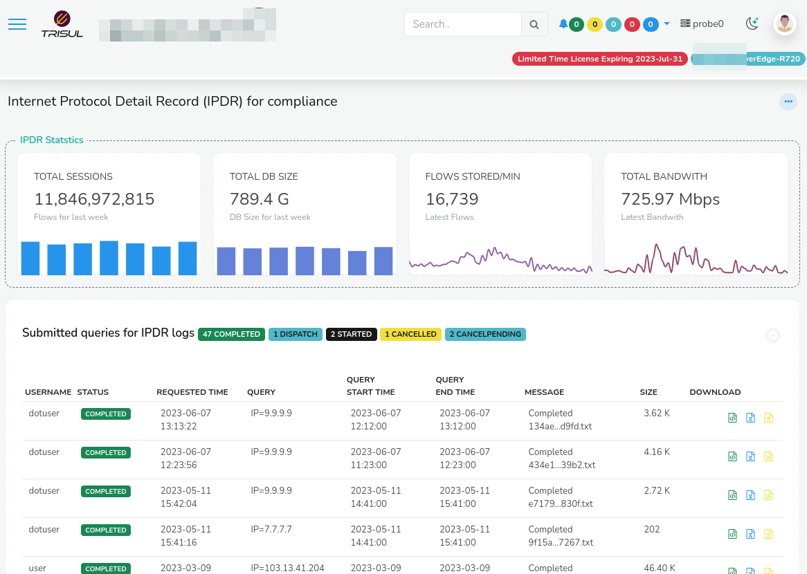807x574 pixels.
Task: Download the 4.16 K result as code file
Action: coord(732,456)
